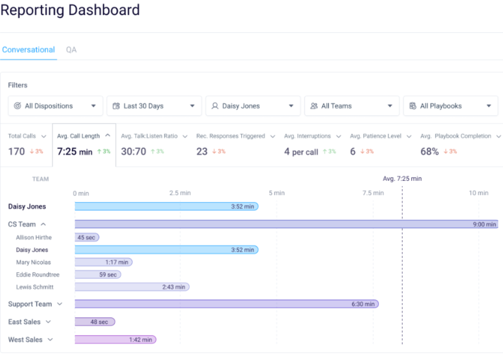Click the person icon beside Daisy Jones filter
This screenshot has height=358, width=503.
pos(214,106)
